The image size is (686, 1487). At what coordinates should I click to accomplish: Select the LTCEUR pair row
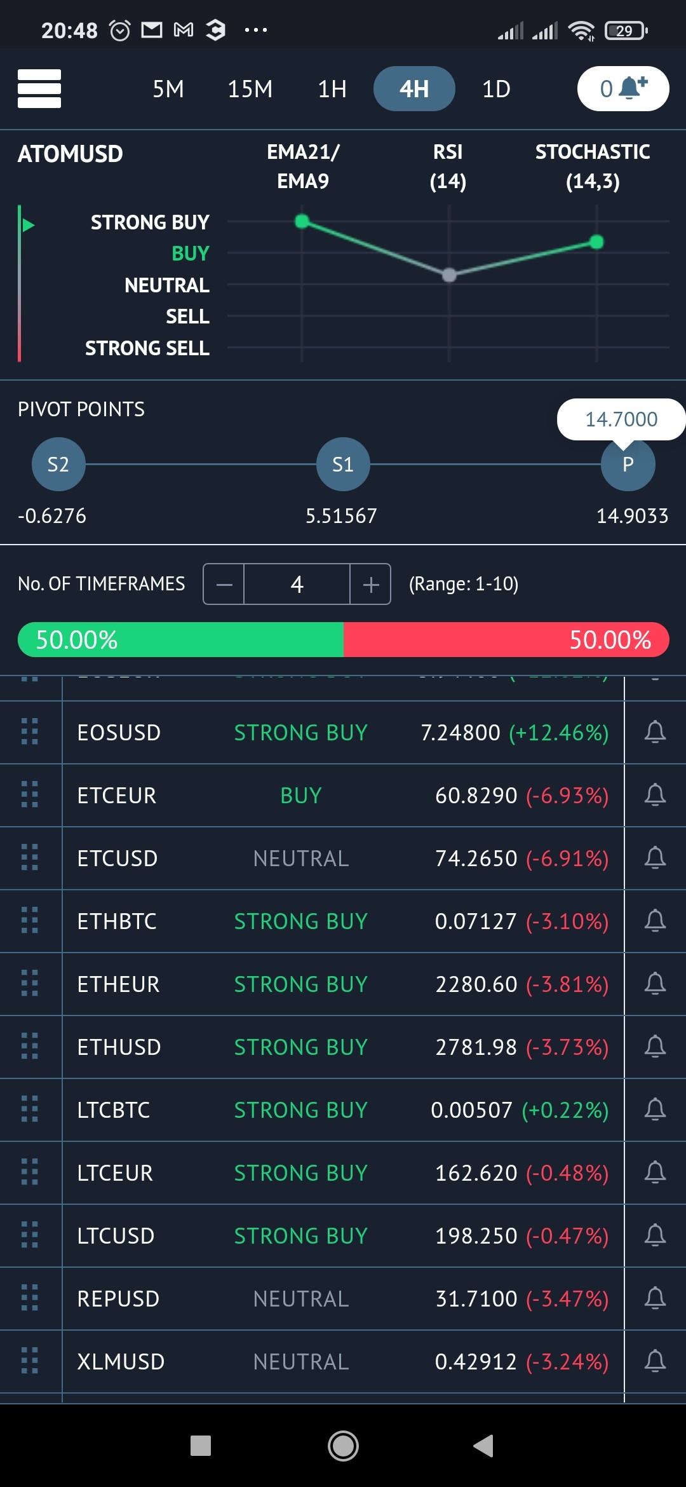point(343,1172)
